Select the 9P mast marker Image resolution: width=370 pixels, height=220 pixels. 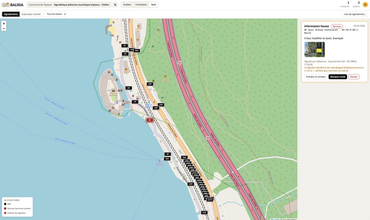point(167,154)
